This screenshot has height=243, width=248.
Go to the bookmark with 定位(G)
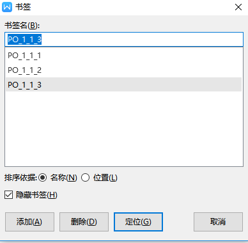(x=138, y=222)
